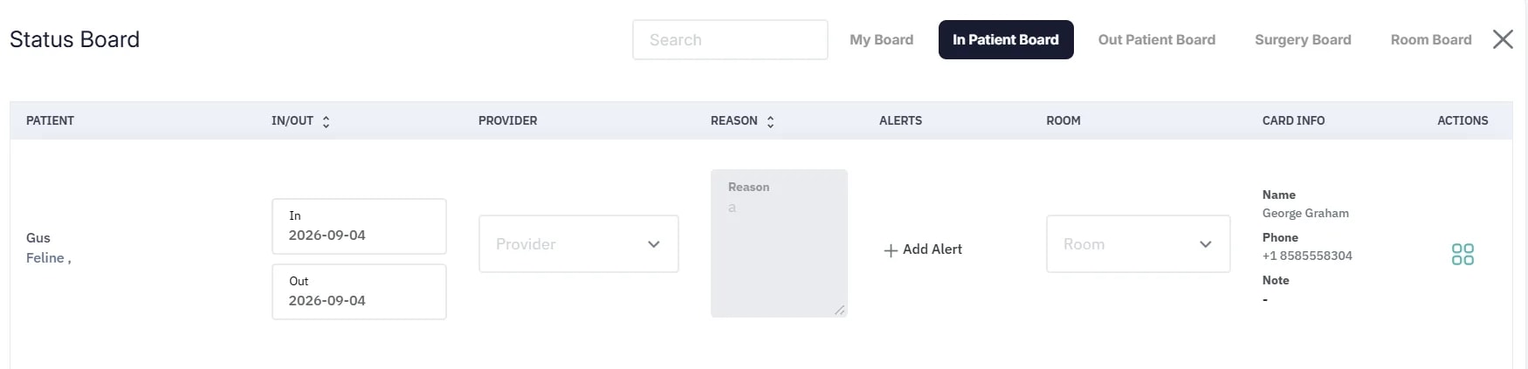Open the actions grid icon for Gus

pos(1463,254)
